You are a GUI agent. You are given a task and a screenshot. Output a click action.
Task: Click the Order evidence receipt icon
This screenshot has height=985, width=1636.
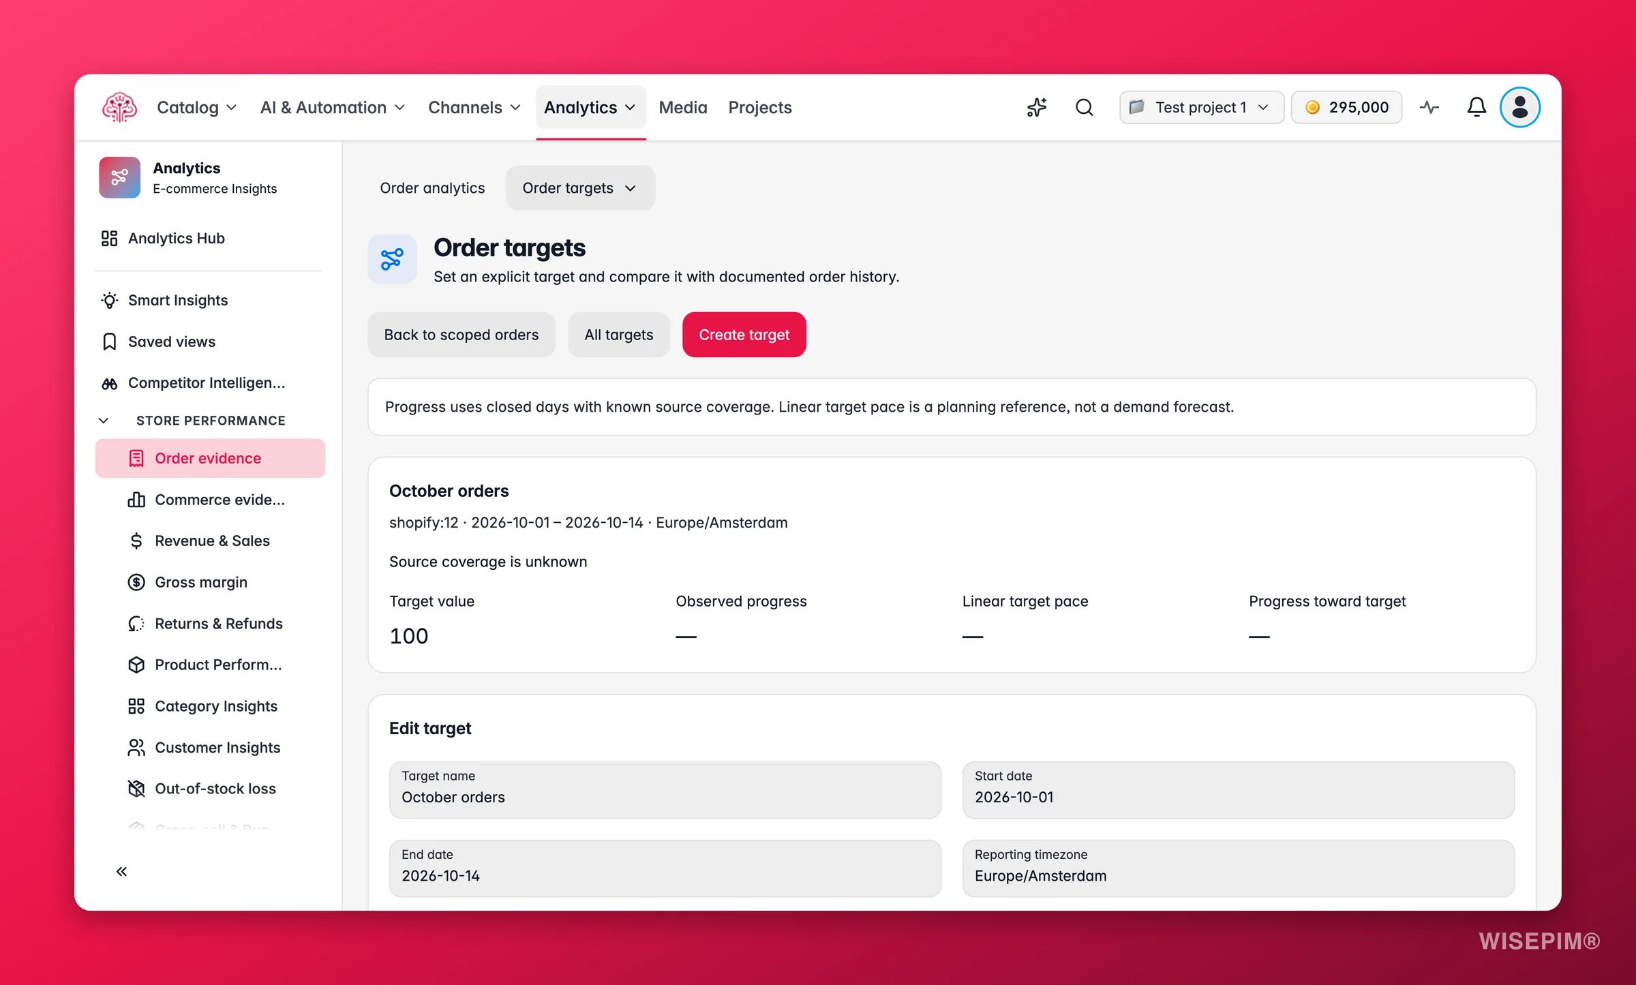136,458
